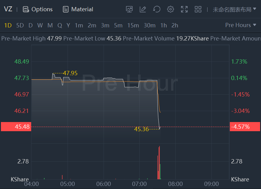Expand the Pre Hours session dropdown
Image resolution: width=261 pixels, height=189 pixels.
(x=241, y=25)
